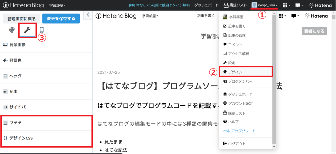
Task: Choose ログアウト from menu
Action: pyautogui.click(x=246, y=144)
